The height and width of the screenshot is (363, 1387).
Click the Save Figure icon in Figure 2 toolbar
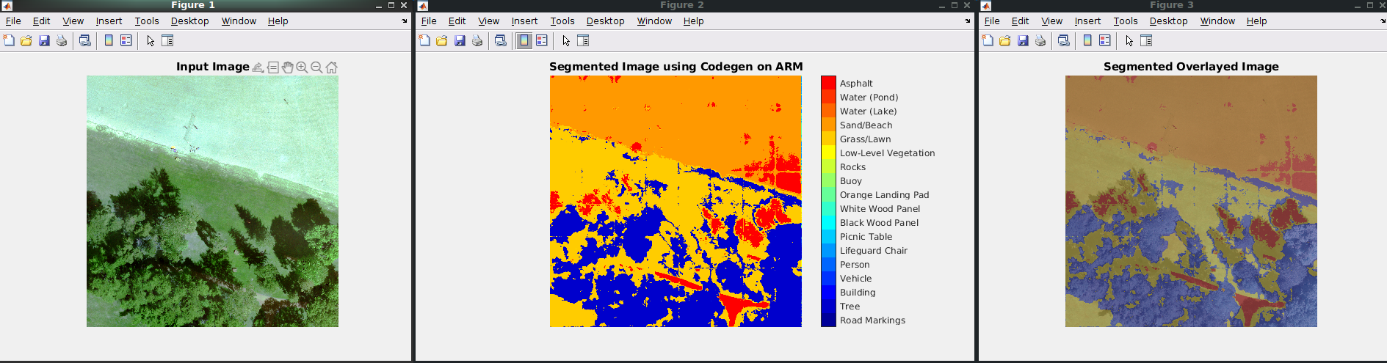(x=460, y=41)
